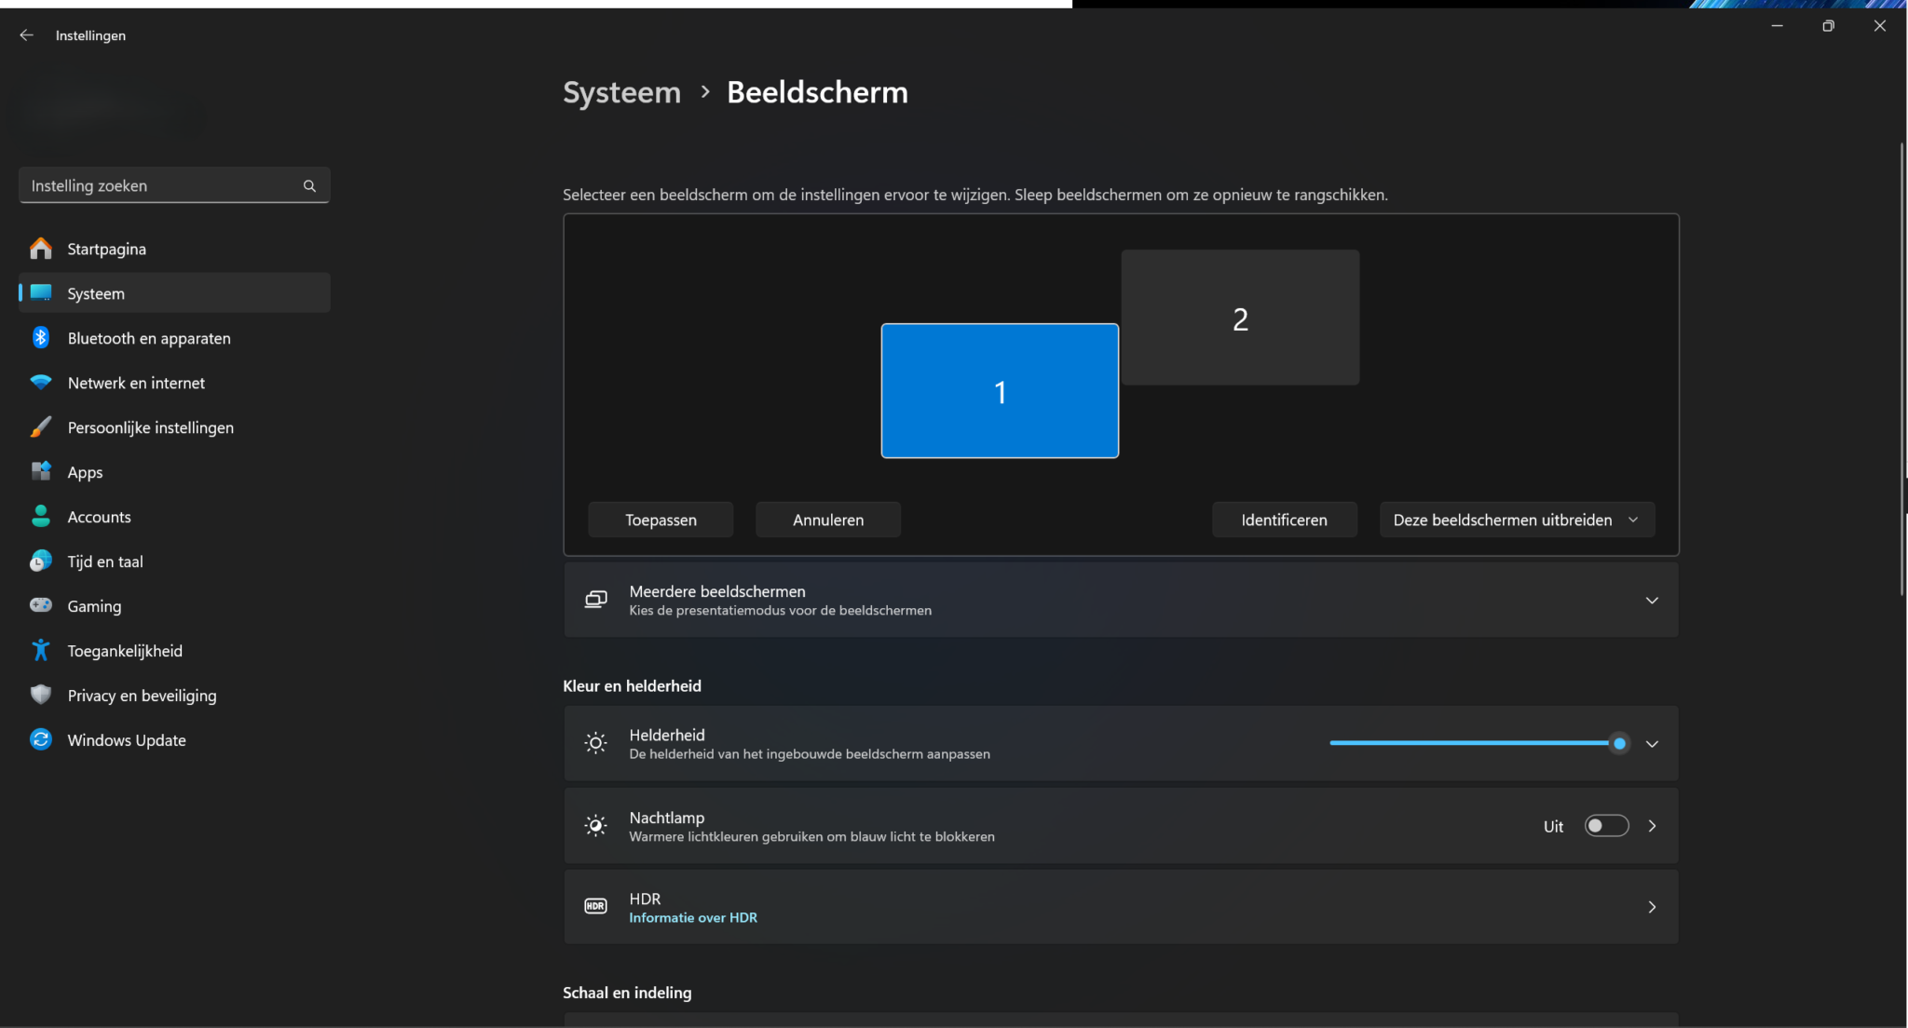Open the Gaming settings section
This screenshot has width=1908, height=1028.
tap(93, 605)
